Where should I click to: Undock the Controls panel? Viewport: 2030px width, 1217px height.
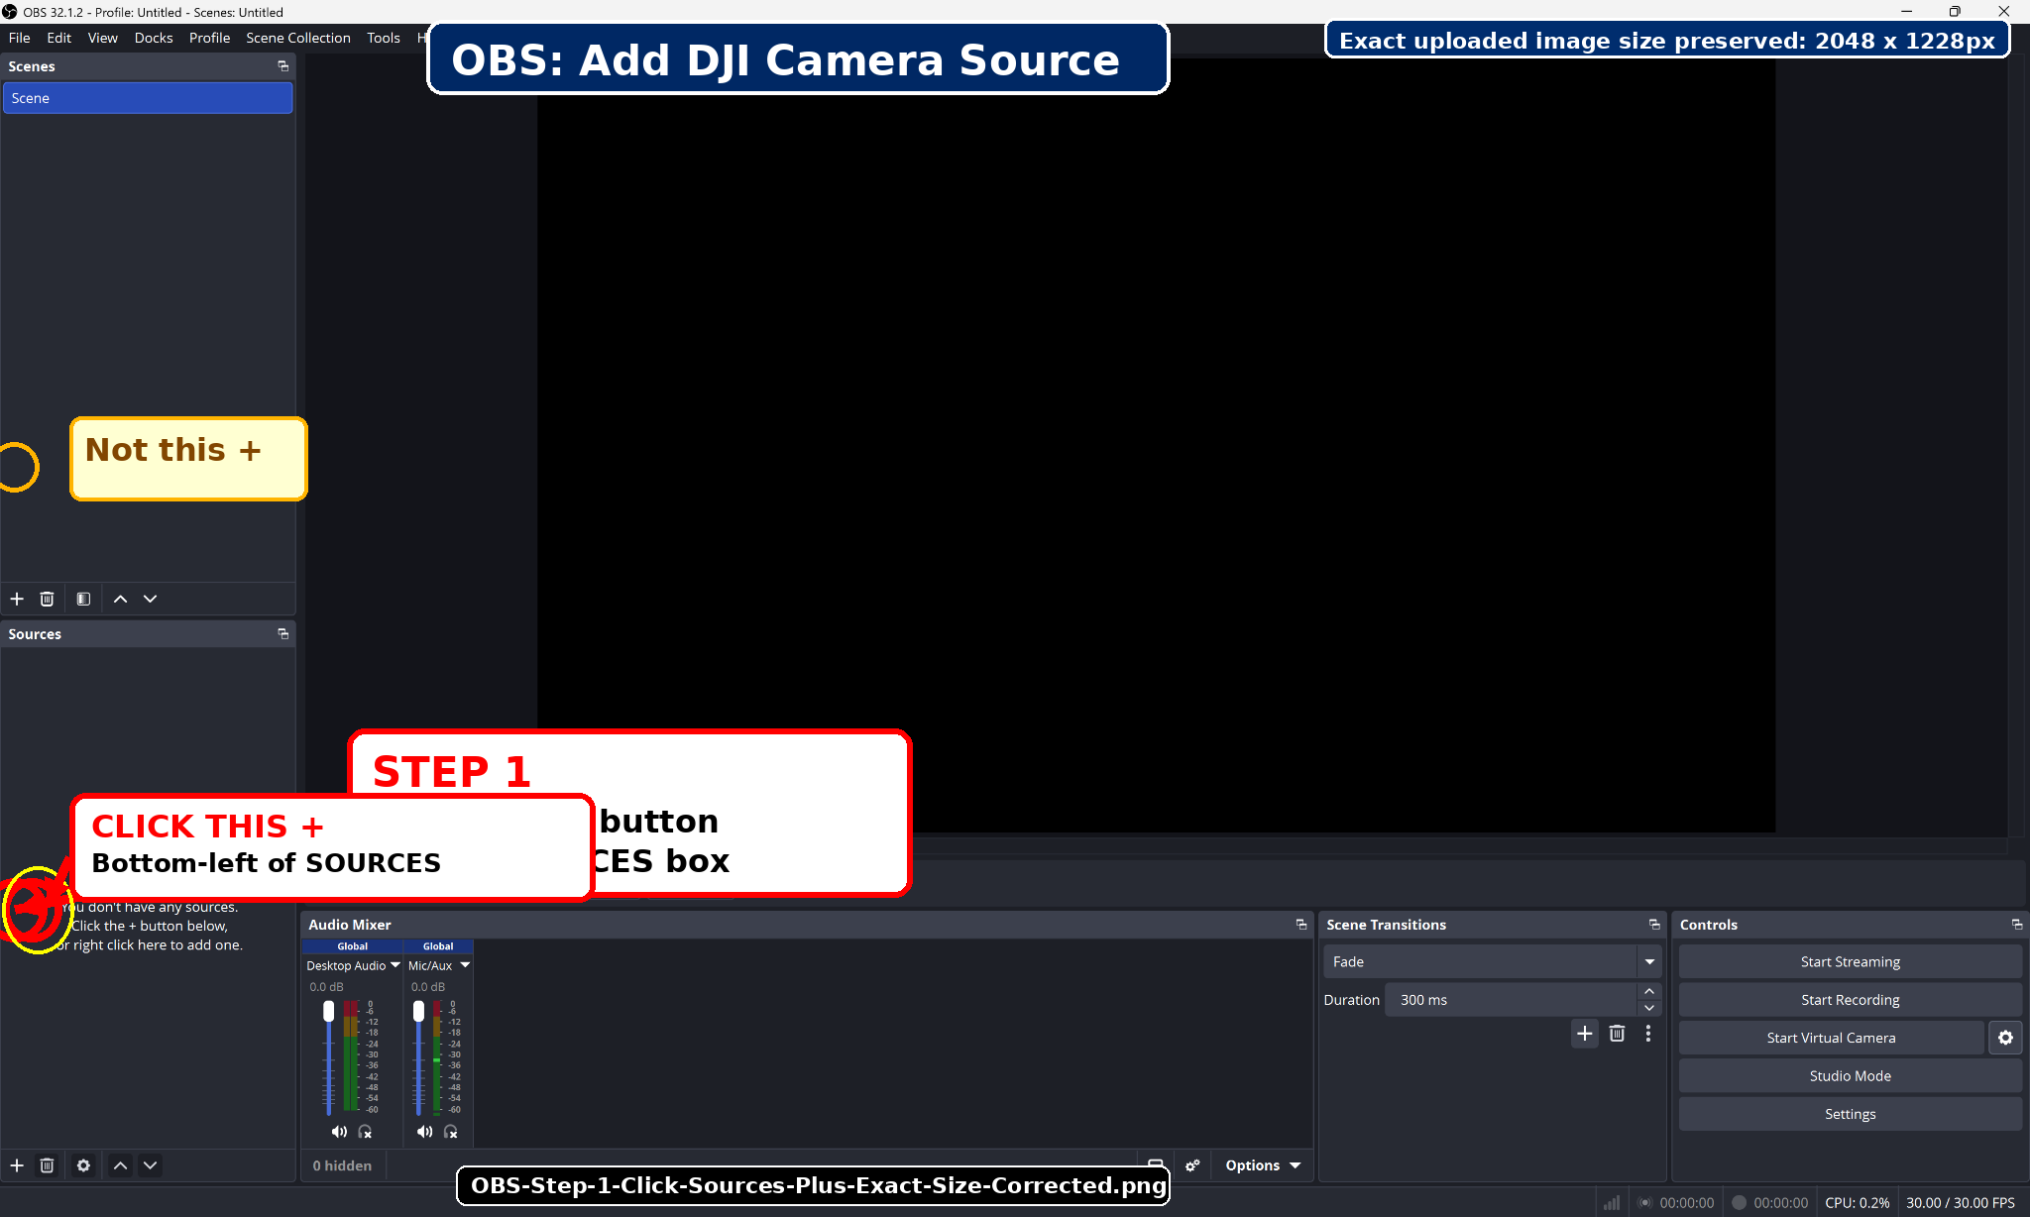2016,925
